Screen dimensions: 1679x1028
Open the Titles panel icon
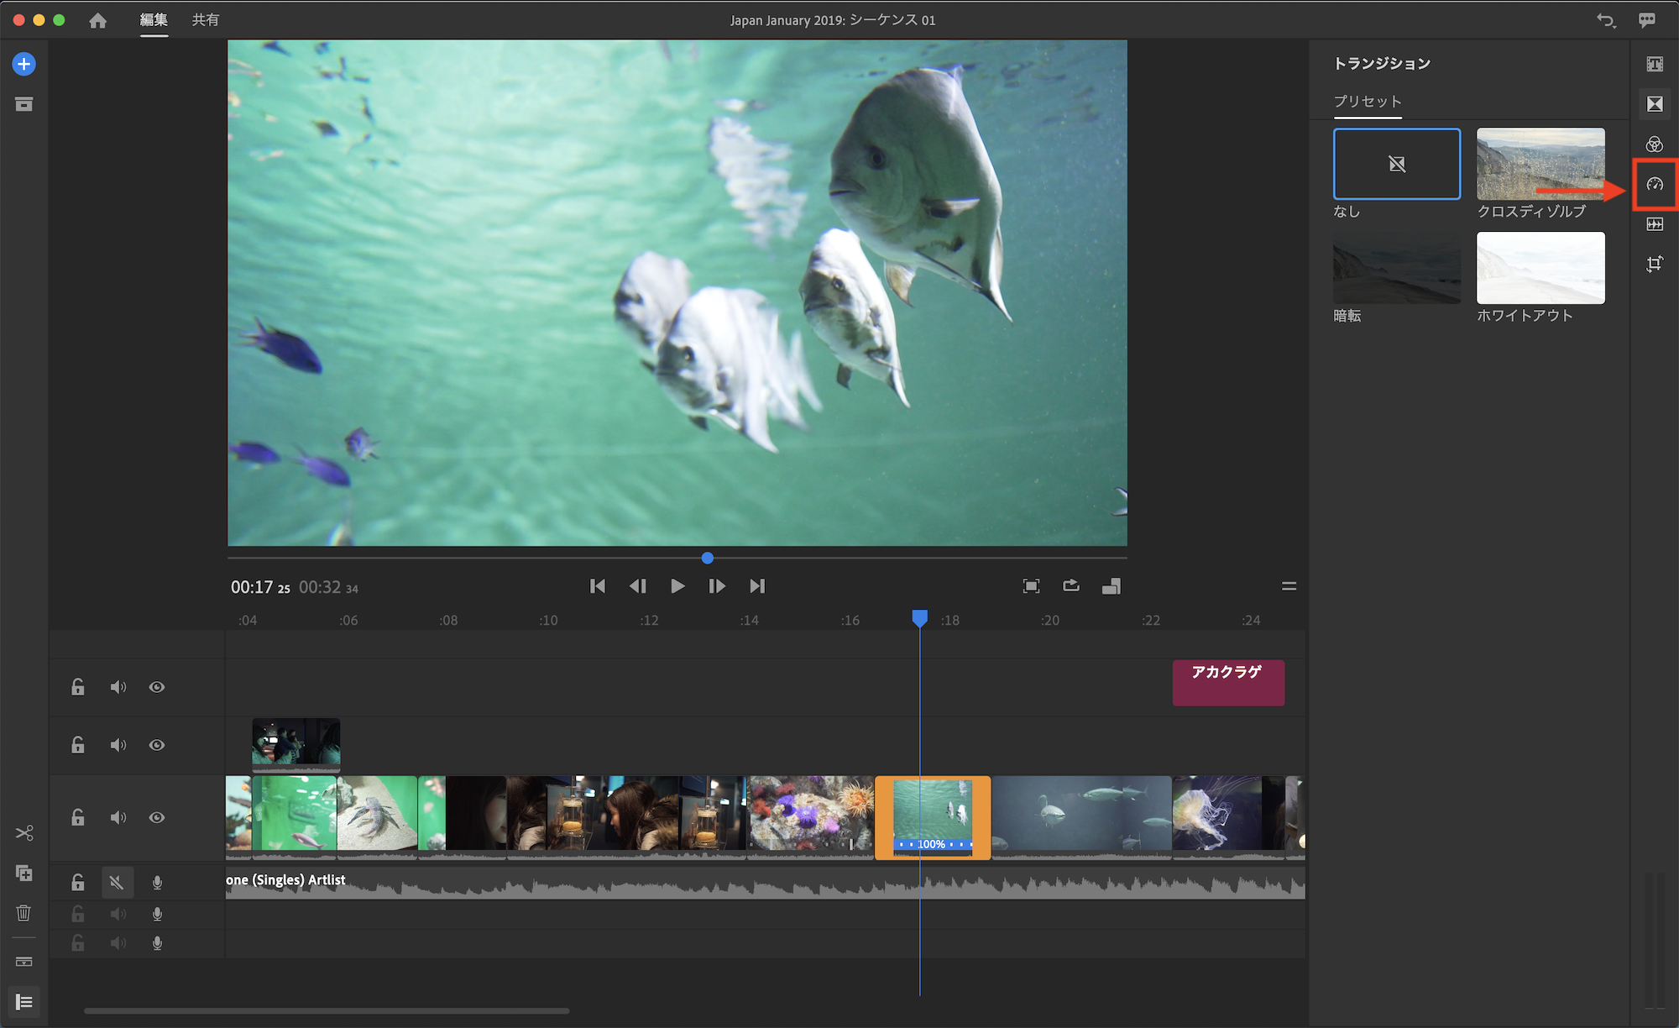point(1654,64)
